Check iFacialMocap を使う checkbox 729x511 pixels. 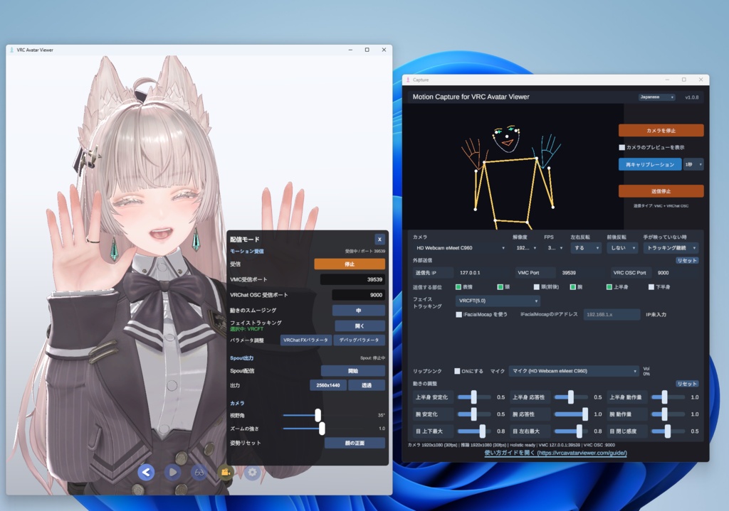459,315
